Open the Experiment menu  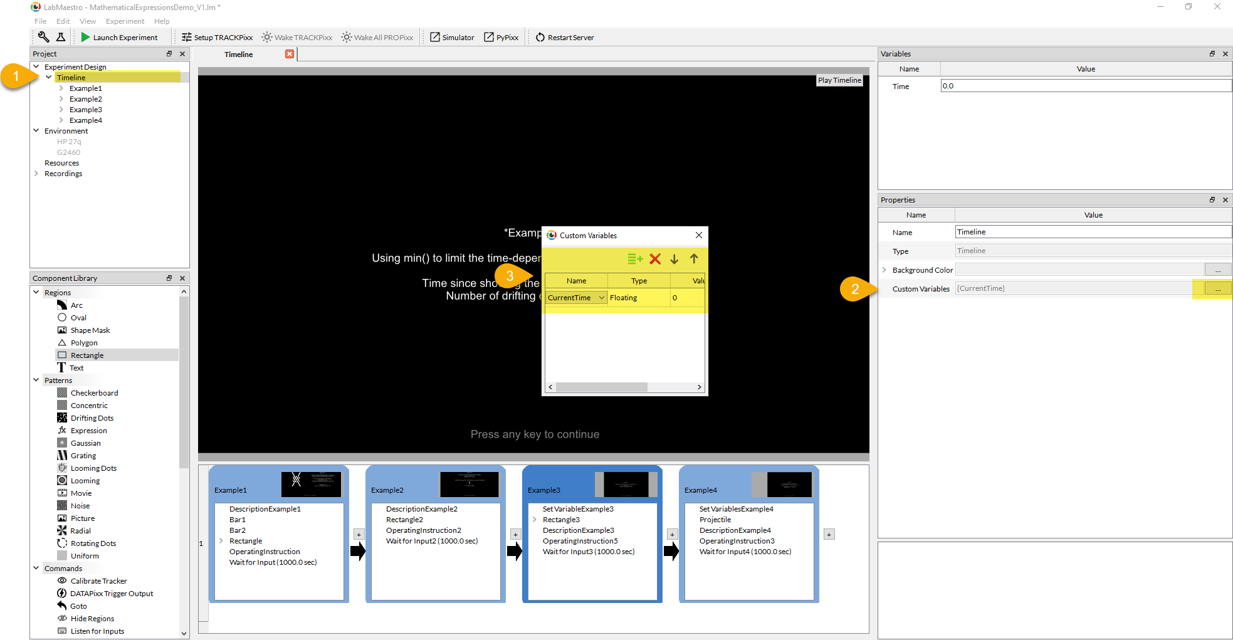[x=125, y=21]
